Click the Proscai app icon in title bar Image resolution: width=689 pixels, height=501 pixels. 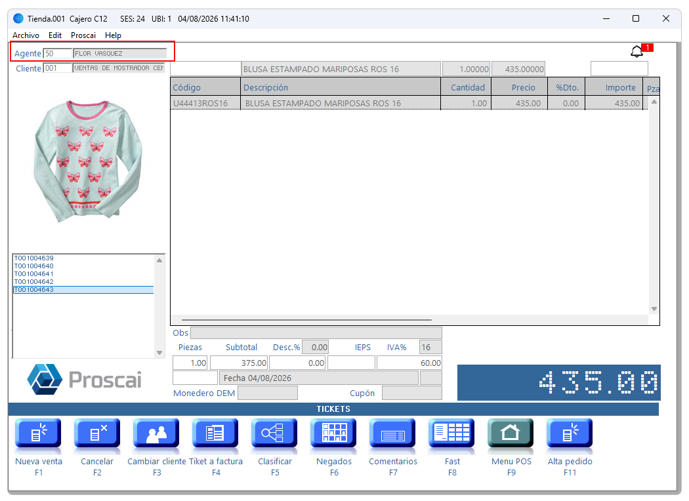18,18
